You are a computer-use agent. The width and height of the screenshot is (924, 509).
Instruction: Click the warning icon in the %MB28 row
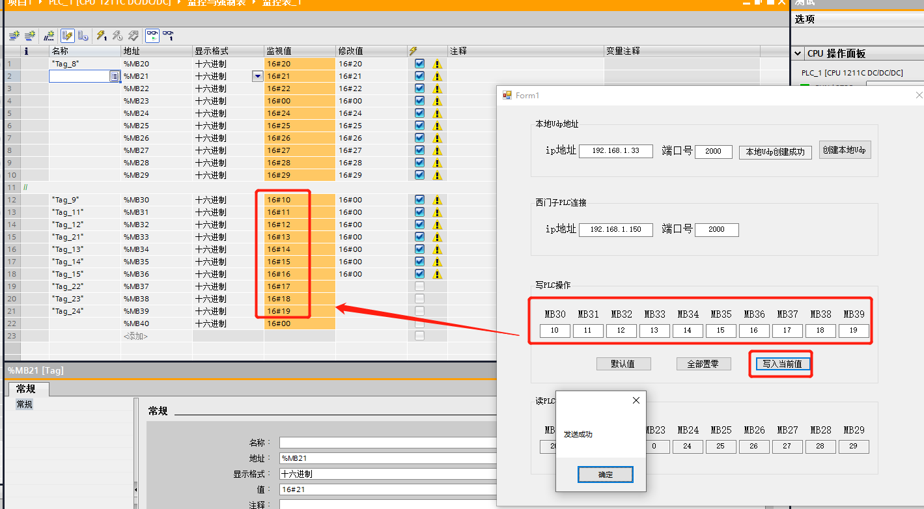point(437,163)
